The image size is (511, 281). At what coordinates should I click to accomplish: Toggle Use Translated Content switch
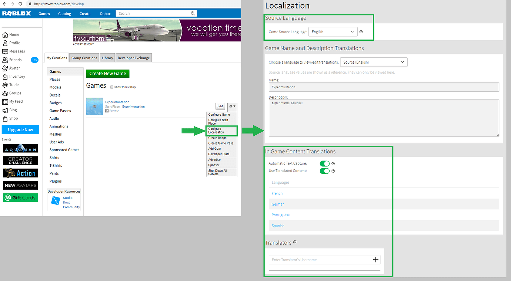coord(324,171)
